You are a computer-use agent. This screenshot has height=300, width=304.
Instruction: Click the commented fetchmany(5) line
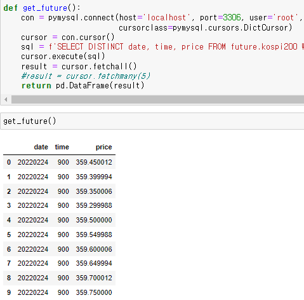point(86,76)
